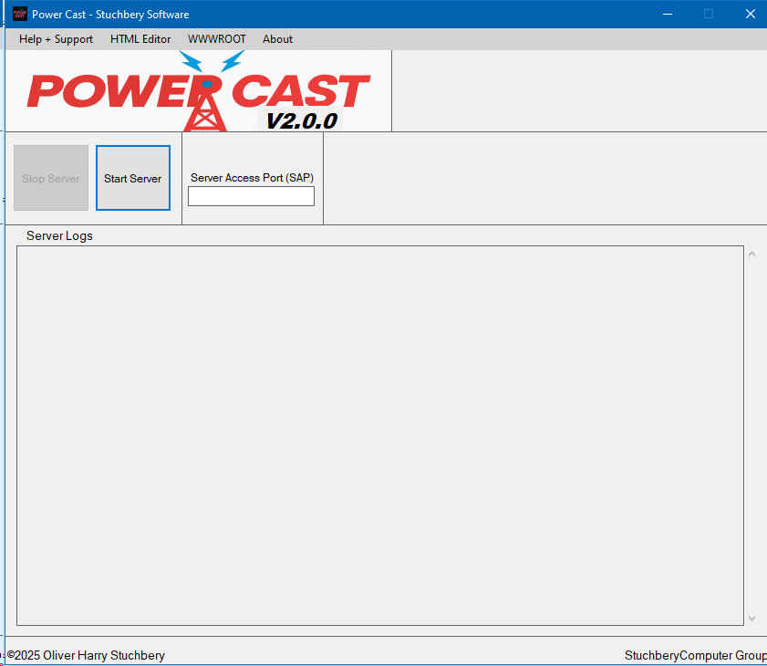Open the Help + Support menu
Image resolution: width=767 pixels, height=666 pixels.
tap(56, 39)
